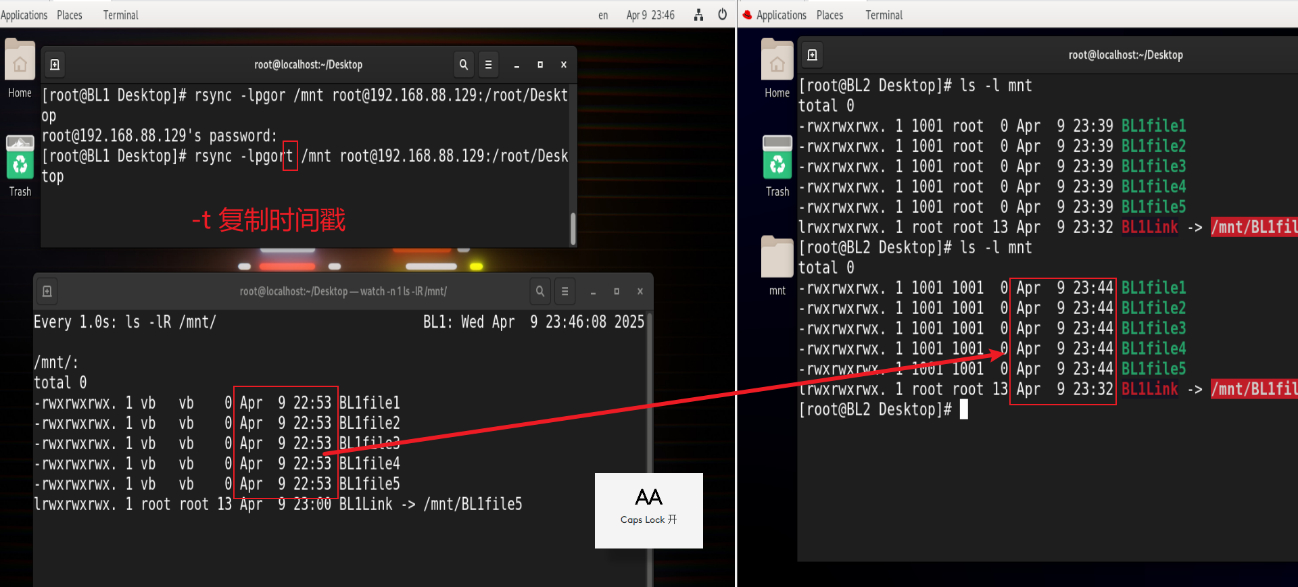The width and height of the screenshot is (1298, 587).
Task: Open the Applications menu on right desktop
Action: click(x=782, y=15)
